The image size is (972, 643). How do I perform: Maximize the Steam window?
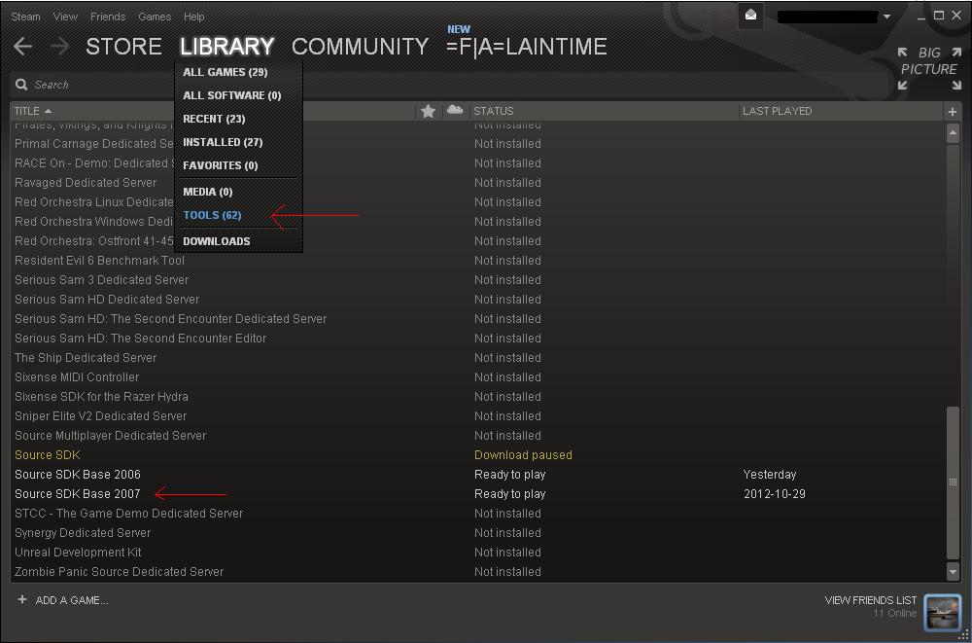click(x=939, y=17)
